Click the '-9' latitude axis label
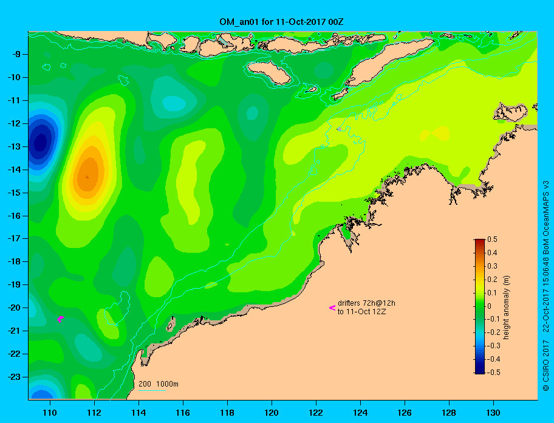 pos(16,55)
